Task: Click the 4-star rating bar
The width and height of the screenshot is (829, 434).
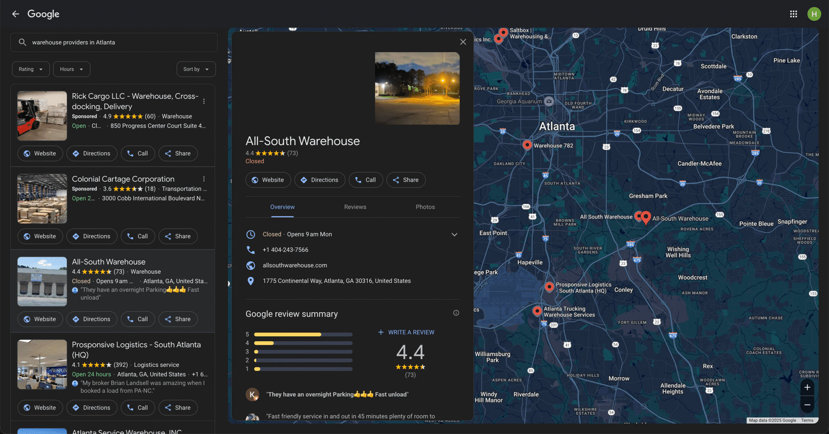Action: (x=303, y=343)
